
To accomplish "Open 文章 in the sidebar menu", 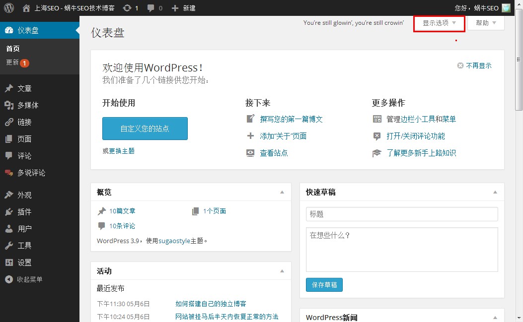I will pyautogui.click(x=24, y=88).
